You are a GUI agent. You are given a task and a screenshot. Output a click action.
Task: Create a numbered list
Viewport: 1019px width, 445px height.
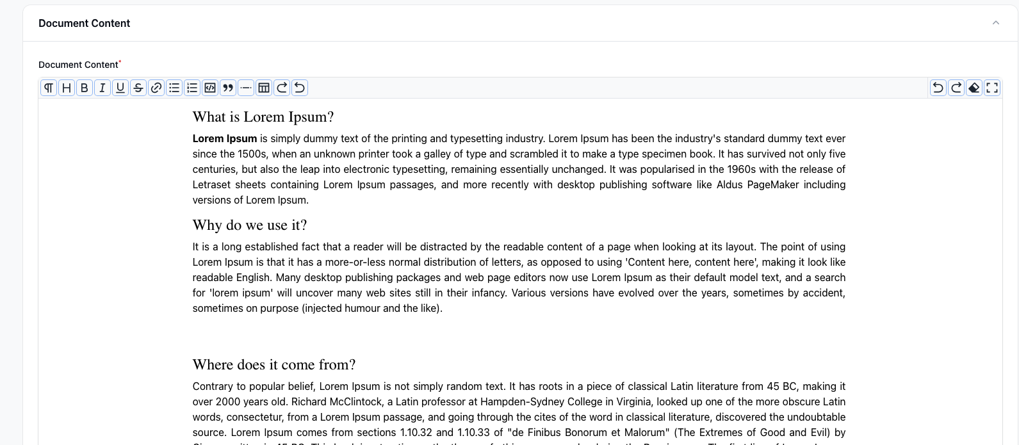(192, 88)
